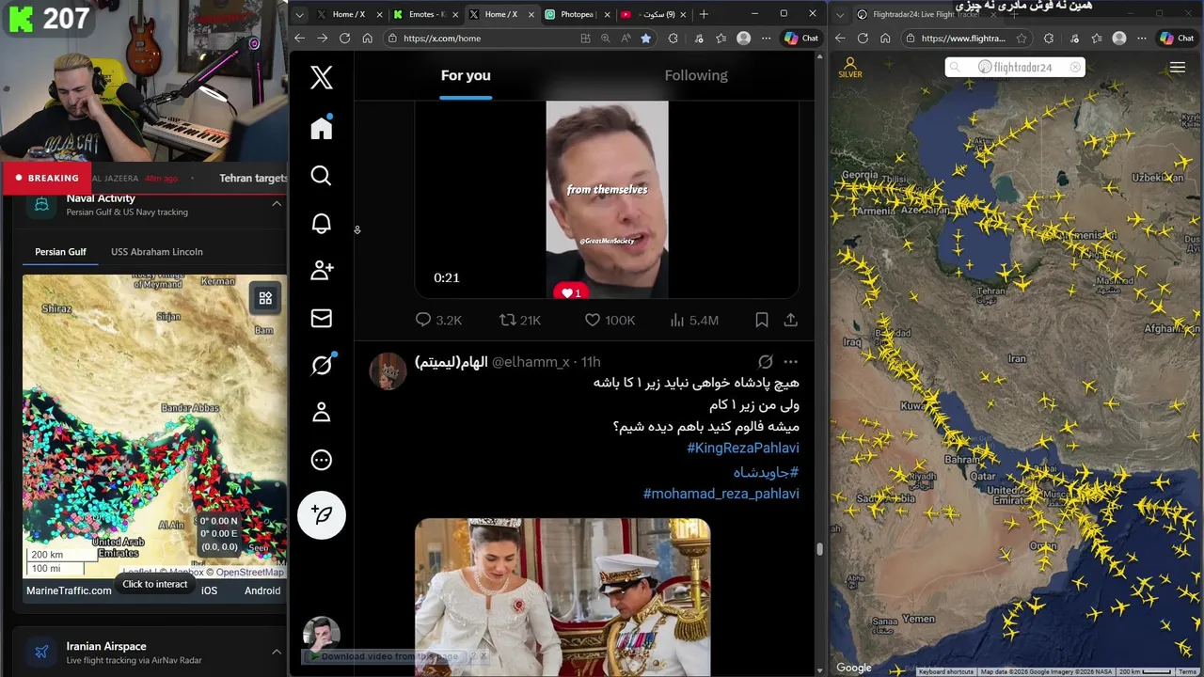Open split screen icon in x.com address bar
This screenshot has height=677, width=1204.
tap(585, 39)
